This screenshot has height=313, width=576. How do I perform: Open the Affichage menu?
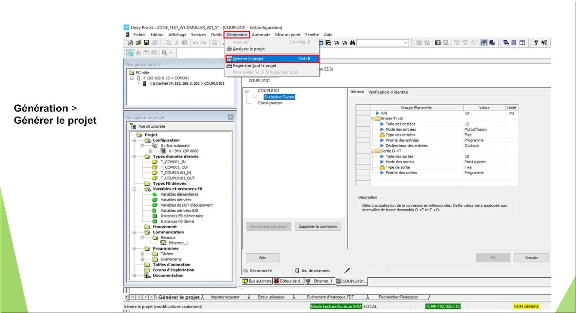[177, 35]
